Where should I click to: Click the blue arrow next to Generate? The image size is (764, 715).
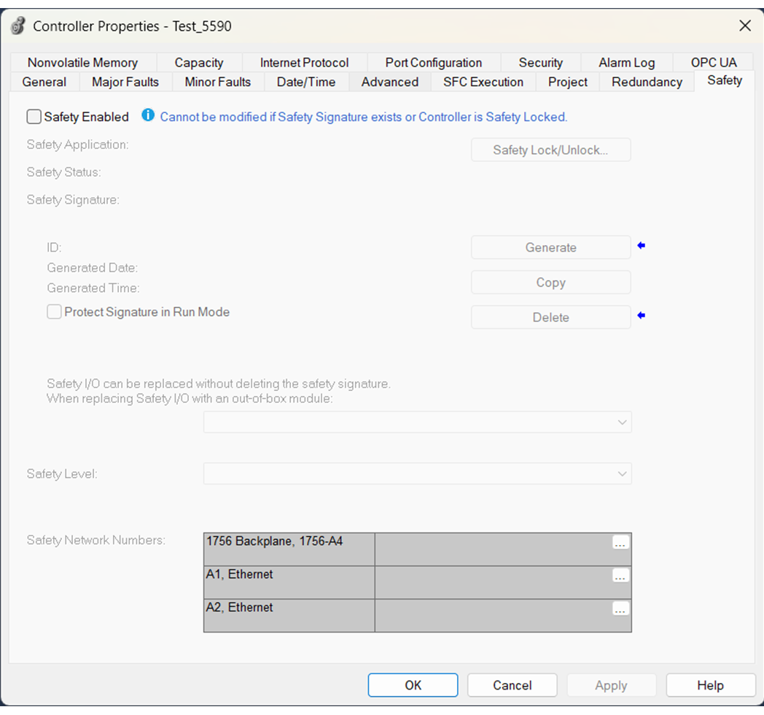tap(640, 247)
